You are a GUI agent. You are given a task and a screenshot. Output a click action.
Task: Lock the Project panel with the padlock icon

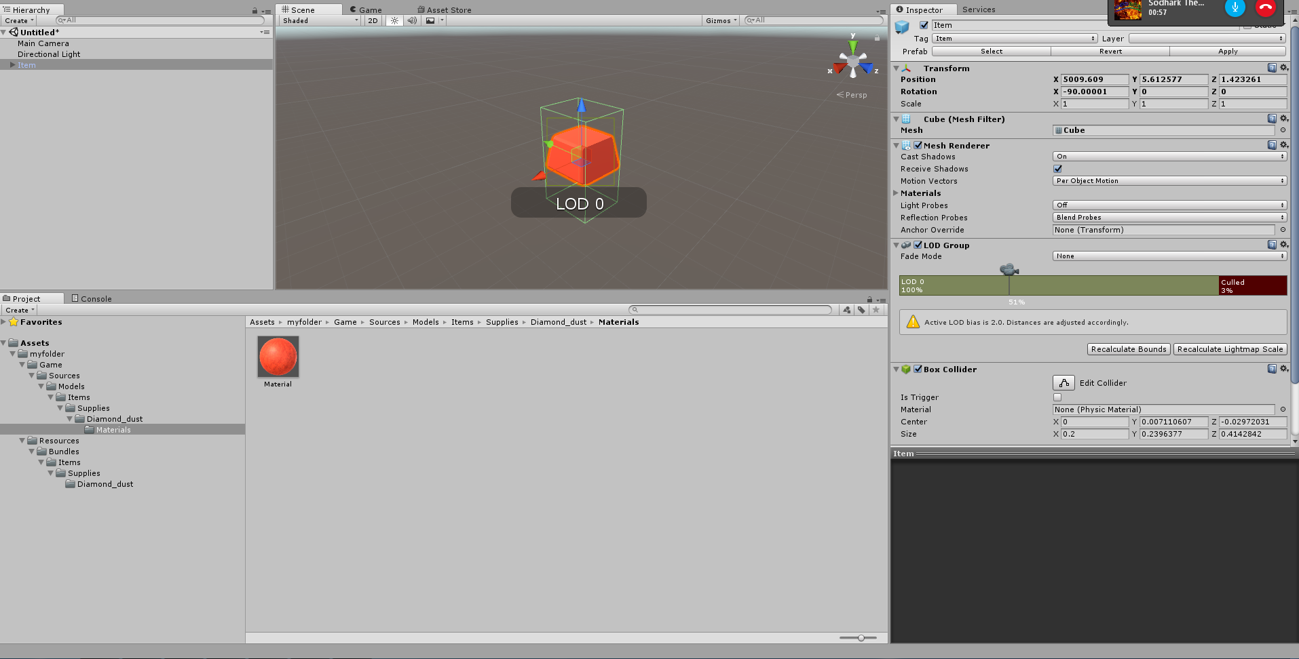[x=869, y=300]
